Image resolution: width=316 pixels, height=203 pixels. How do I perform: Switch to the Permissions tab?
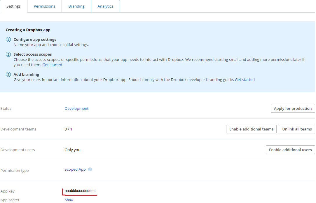pyautogui.click(x=44, y=6)
